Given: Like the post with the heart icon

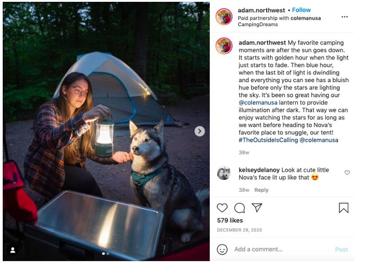Looking at the screenshot, I should (222, 208).
